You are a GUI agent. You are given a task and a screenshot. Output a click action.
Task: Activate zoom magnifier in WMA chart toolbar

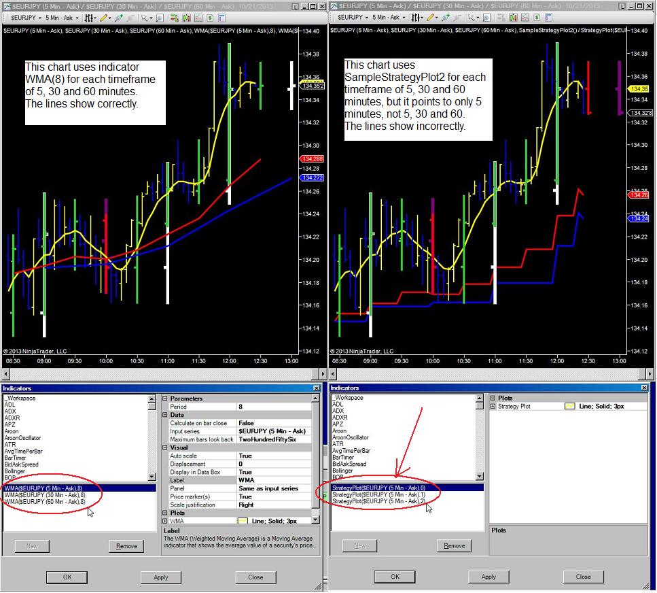pos(160,18)
